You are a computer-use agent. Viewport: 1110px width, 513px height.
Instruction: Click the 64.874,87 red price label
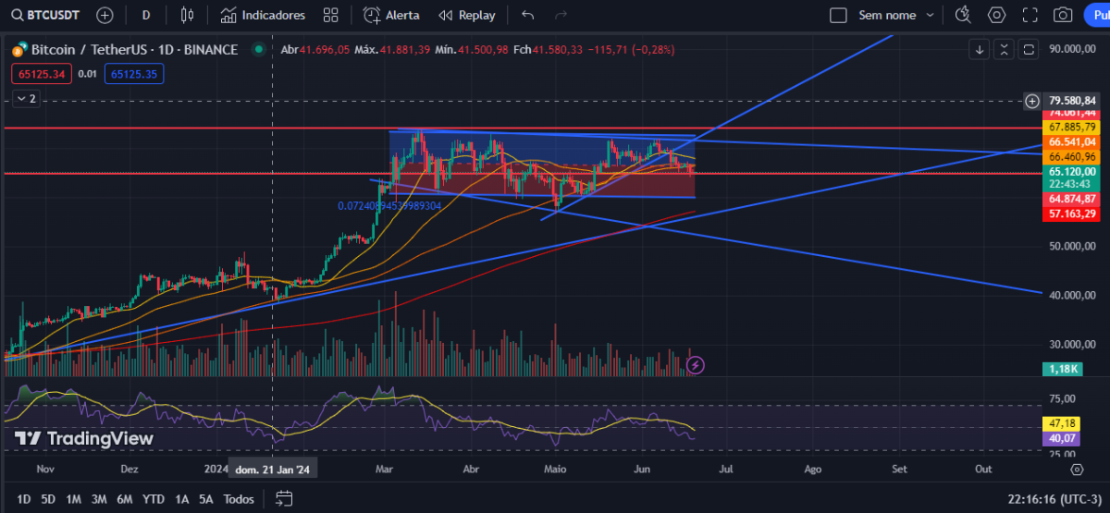click(1072, 199)
